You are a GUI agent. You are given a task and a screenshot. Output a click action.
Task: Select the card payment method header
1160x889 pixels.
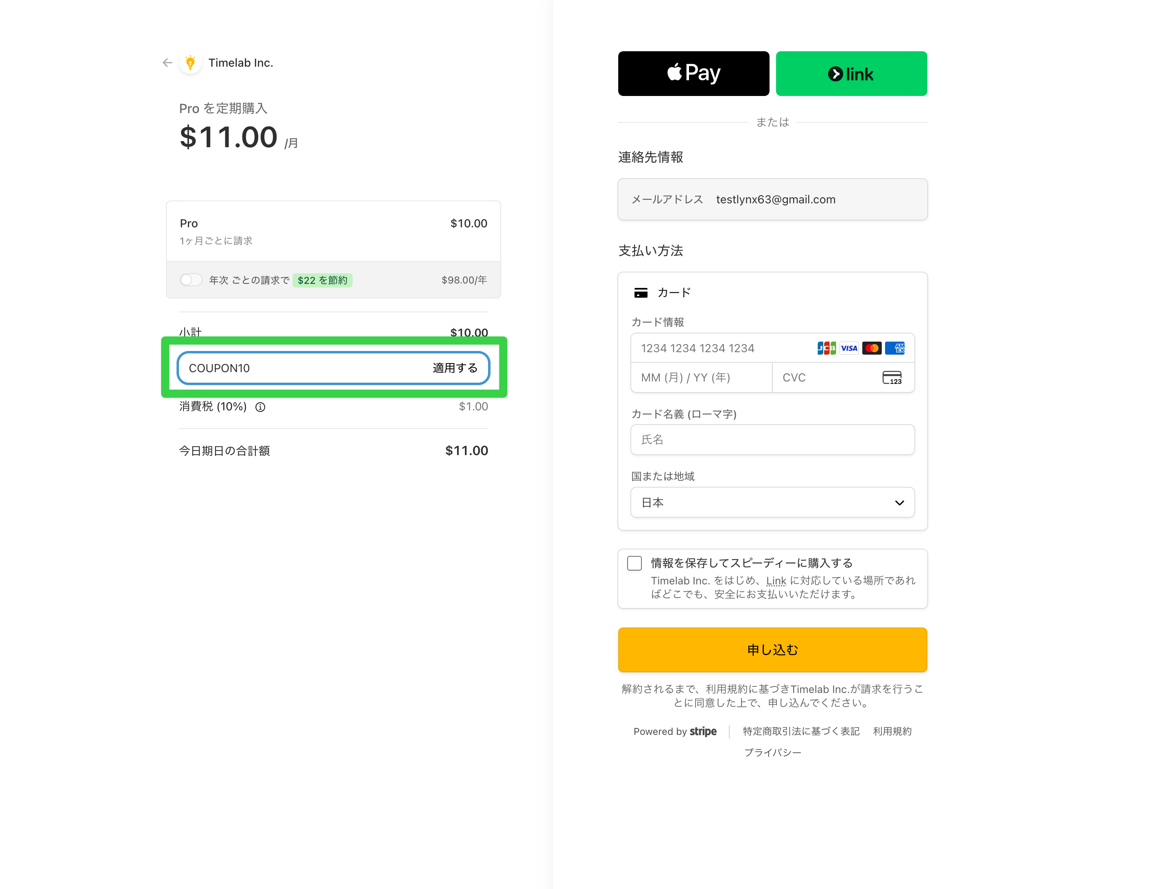point(663,293)
